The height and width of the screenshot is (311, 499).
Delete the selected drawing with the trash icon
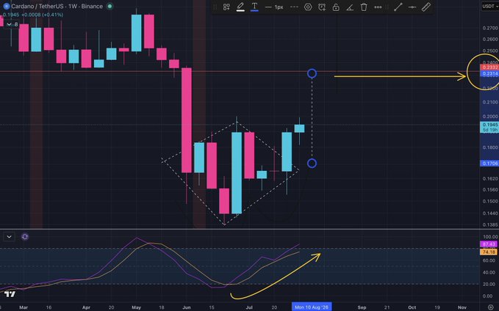pyautogui.click(x=364, y=7)
